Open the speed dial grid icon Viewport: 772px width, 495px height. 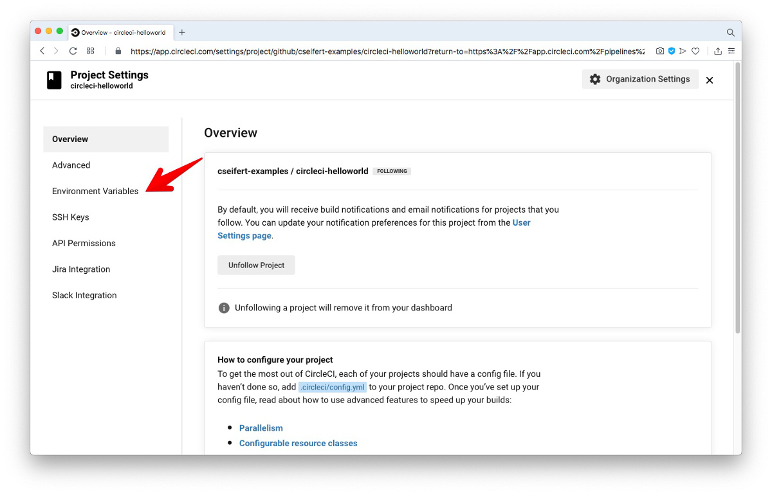(91, 51)
